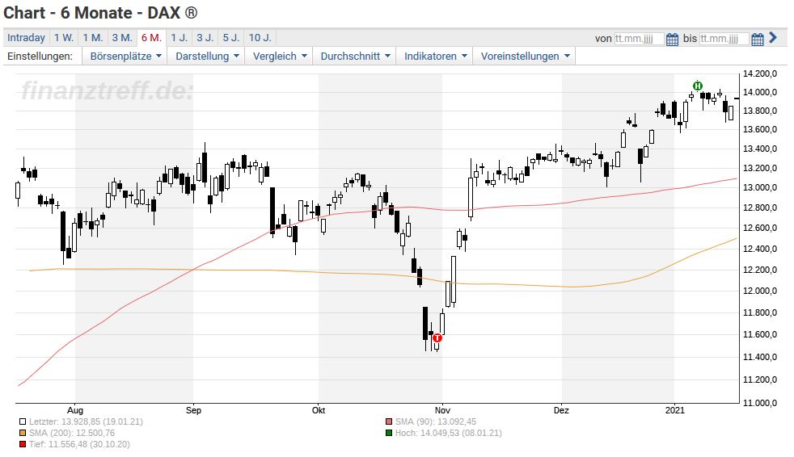Click the blue arrow to apply dates
The image size is (794, 457).
[x=773, y=37]
